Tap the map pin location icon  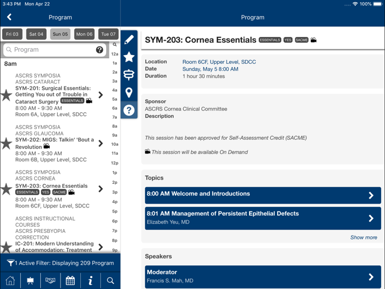click(x=129, y=92)
